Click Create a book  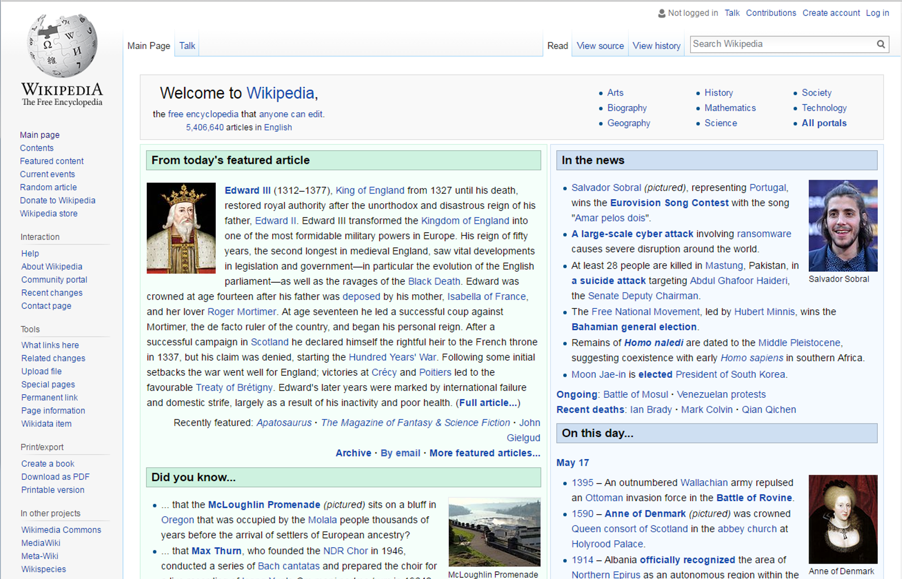(47, 464)
